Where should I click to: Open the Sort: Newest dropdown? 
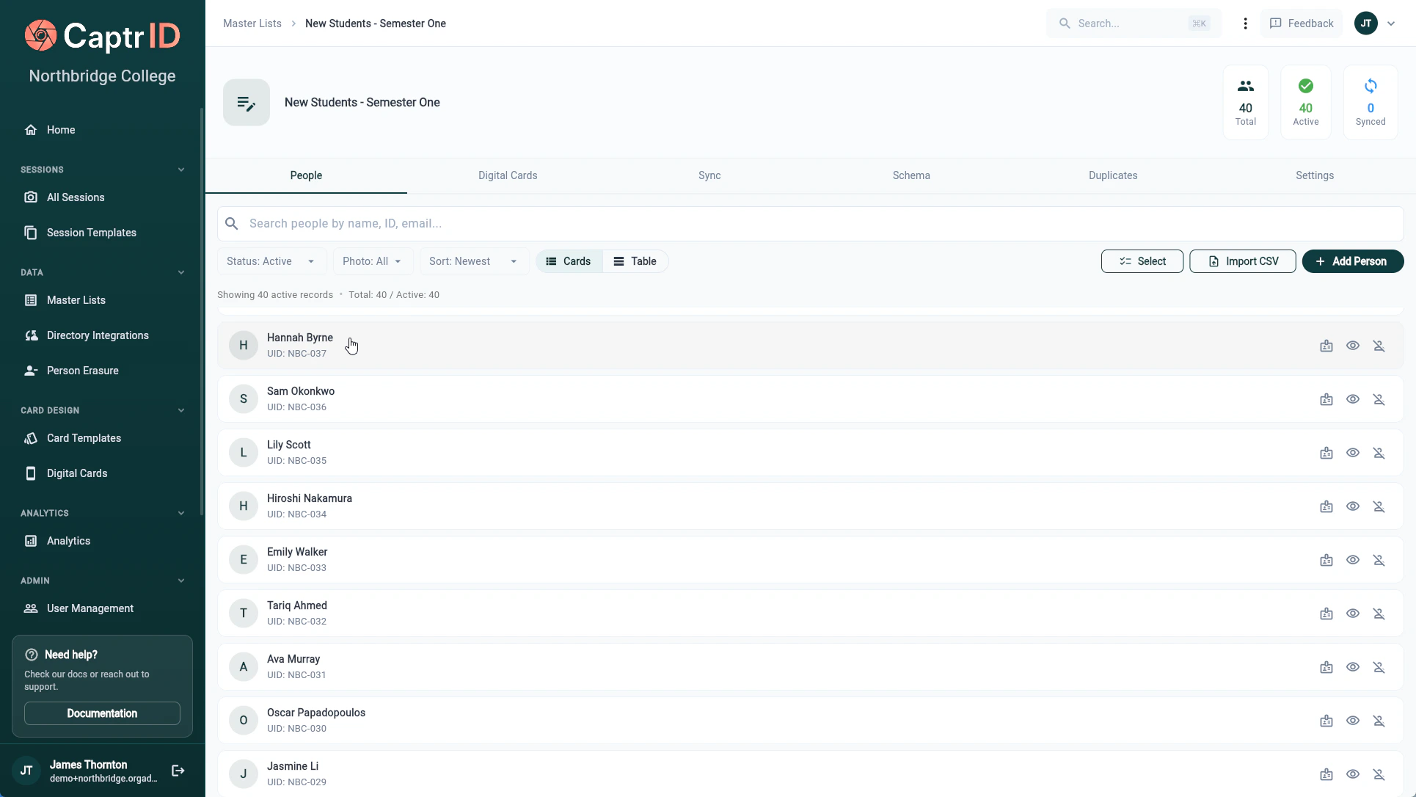coord(473,261)
